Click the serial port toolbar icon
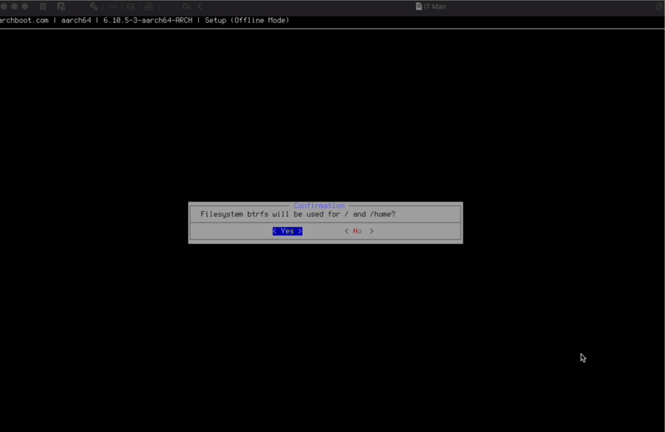 point(111,6)
